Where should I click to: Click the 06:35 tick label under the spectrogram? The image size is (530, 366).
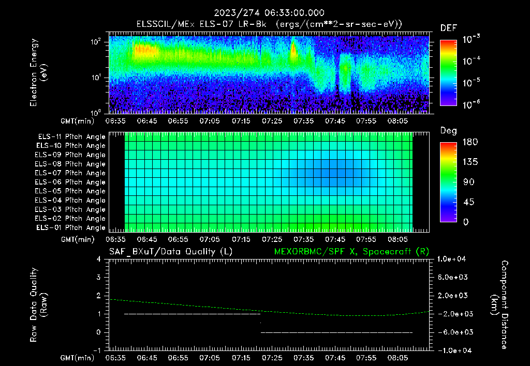pyautogui.click(x=115, y=121)
